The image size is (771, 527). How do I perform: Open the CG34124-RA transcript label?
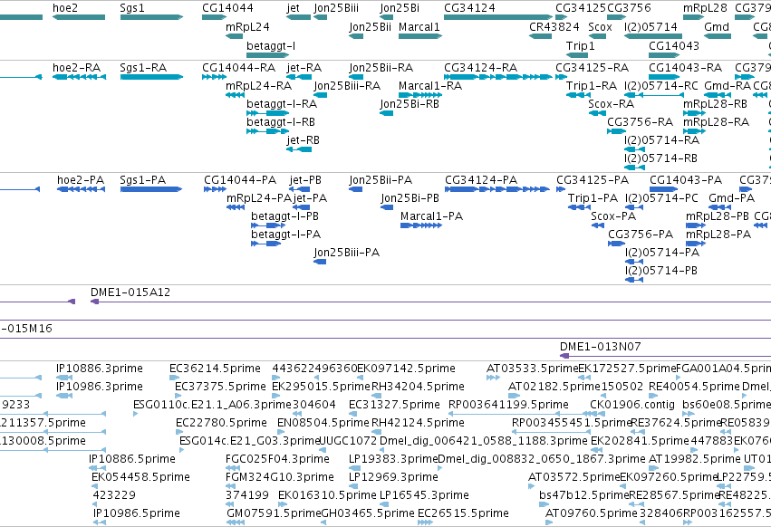click(480, 67)
